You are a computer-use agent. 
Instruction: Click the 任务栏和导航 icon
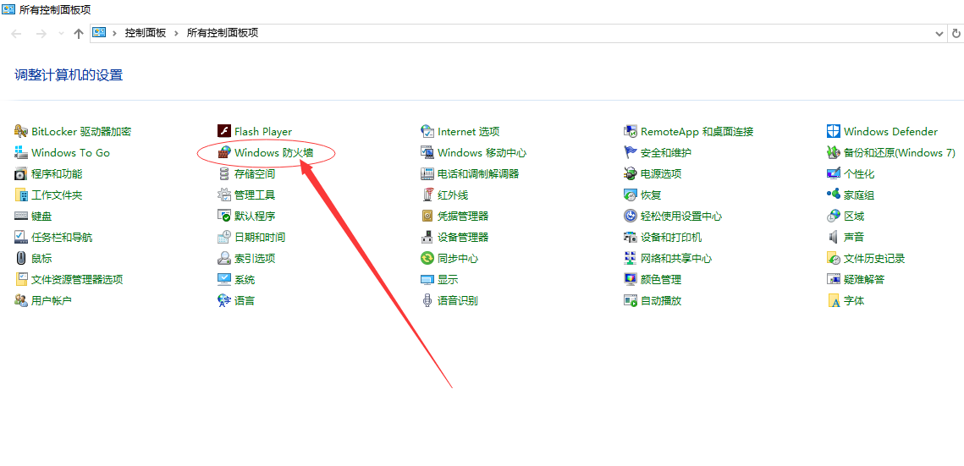coord(21,237)
